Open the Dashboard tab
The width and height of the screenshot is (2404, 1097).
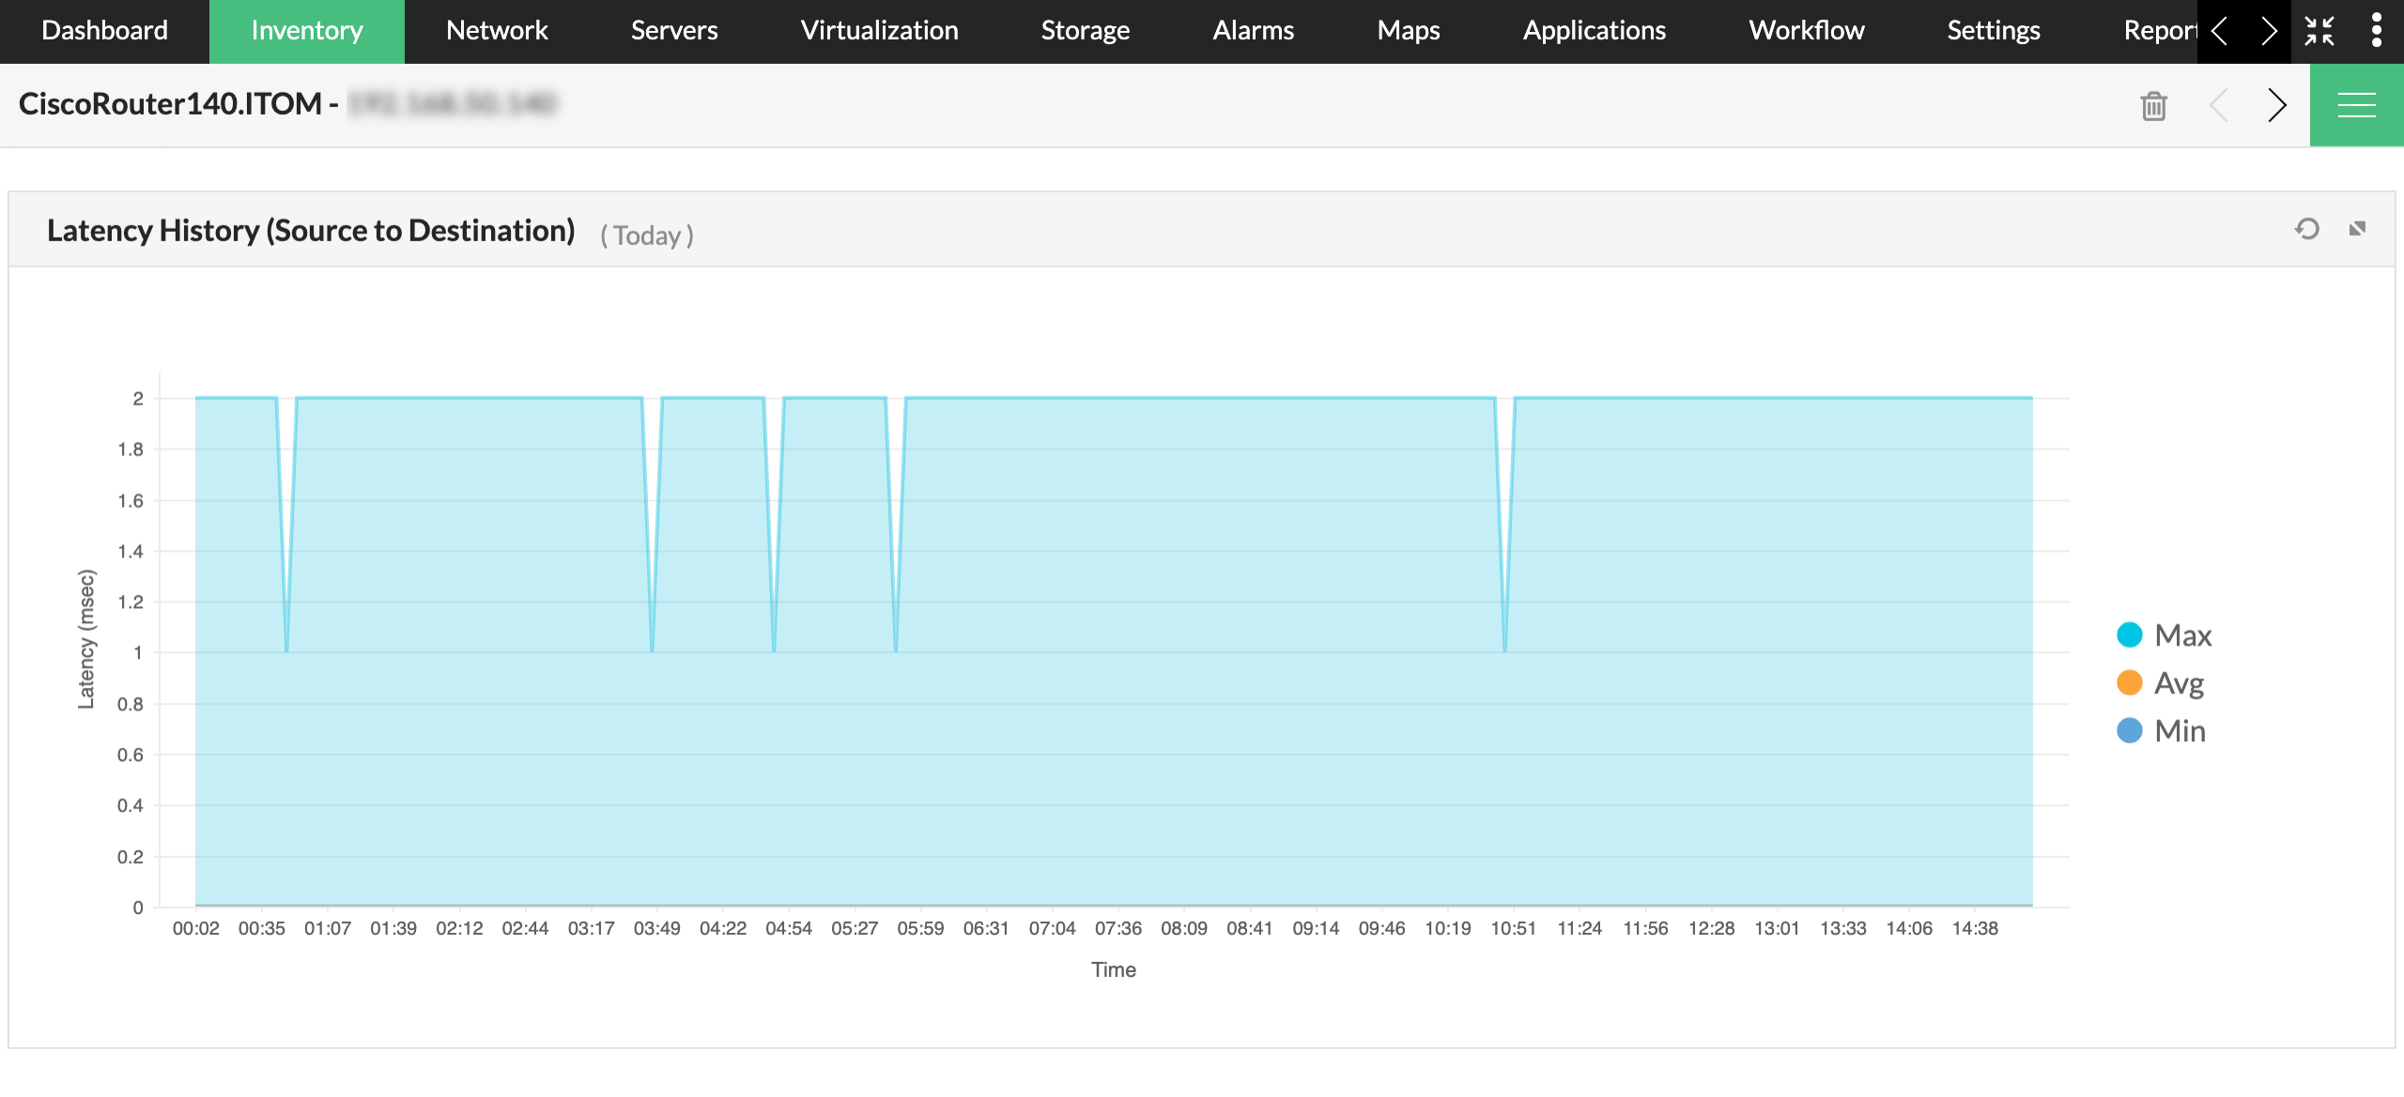tap(104, 31)
